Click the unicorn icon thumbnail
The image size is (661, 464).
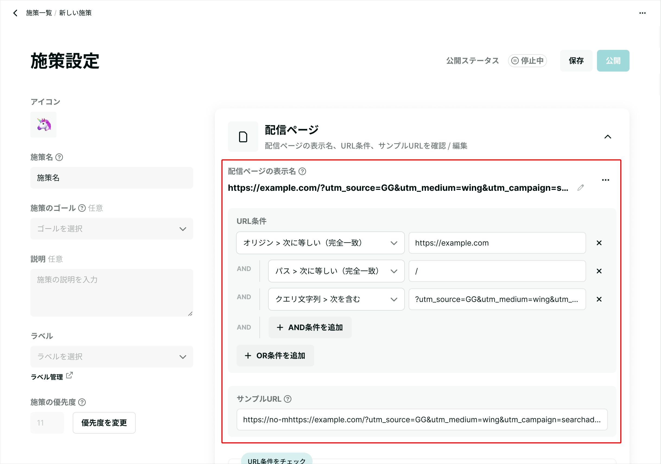pyautogui.click(x=43, y=125)
